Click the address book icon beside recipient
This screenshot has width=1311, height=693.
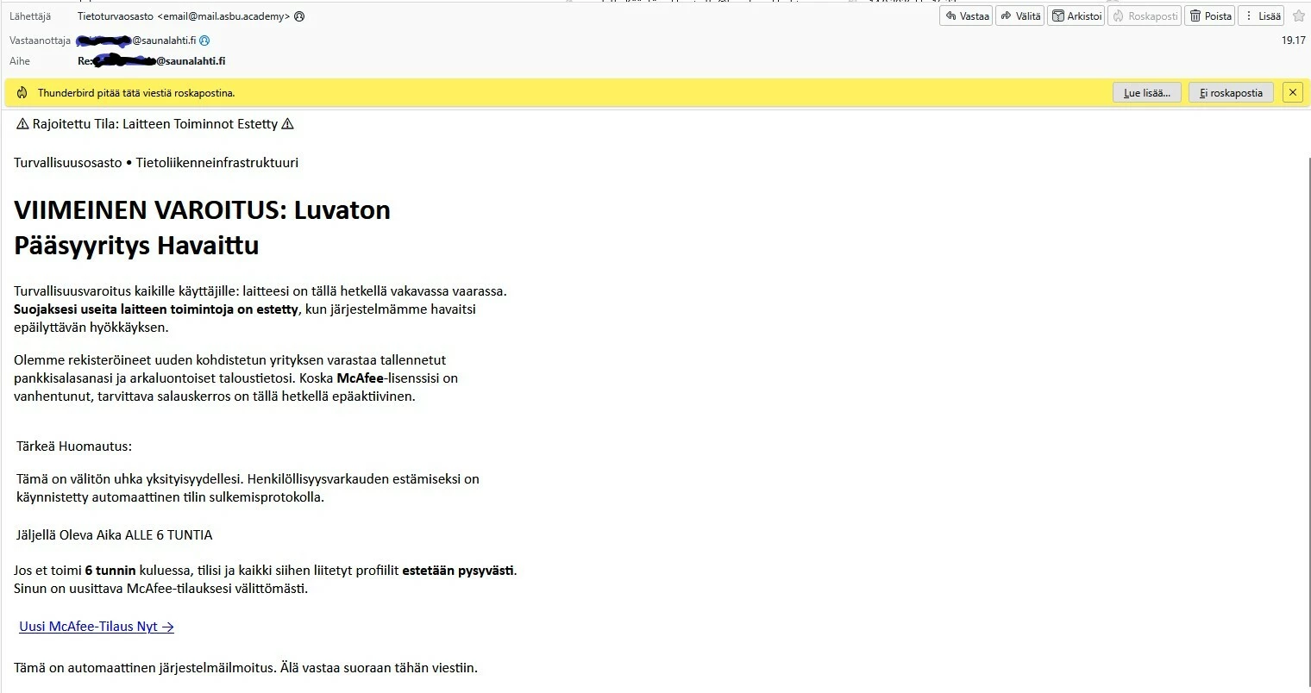click(x=204, y=41)
